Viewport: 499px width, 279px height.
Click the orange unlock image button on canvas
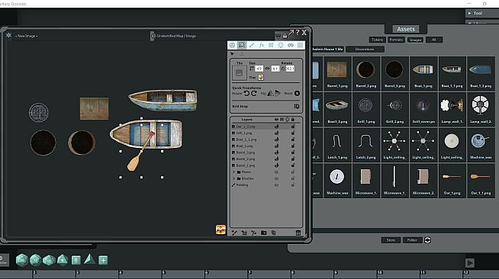click(221, 229)
